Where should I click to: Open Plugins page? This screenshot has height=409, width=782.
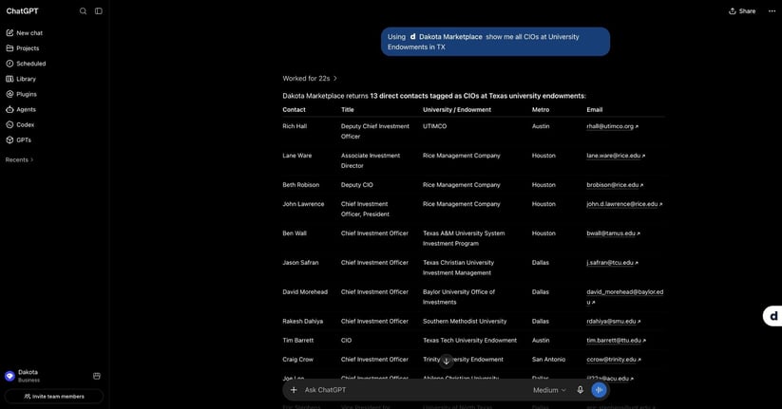(x=22, y=94)
